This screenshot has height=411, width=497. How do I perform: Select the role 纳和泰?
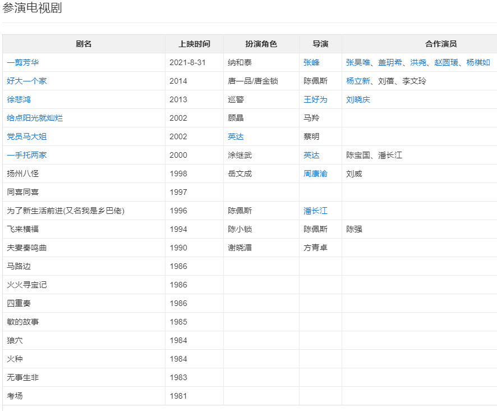point(240,62)
